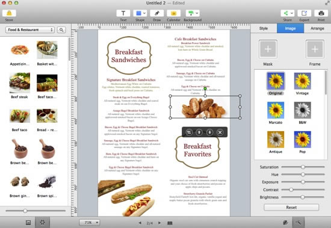Add a Frame to the image

[x=315, y=49]
